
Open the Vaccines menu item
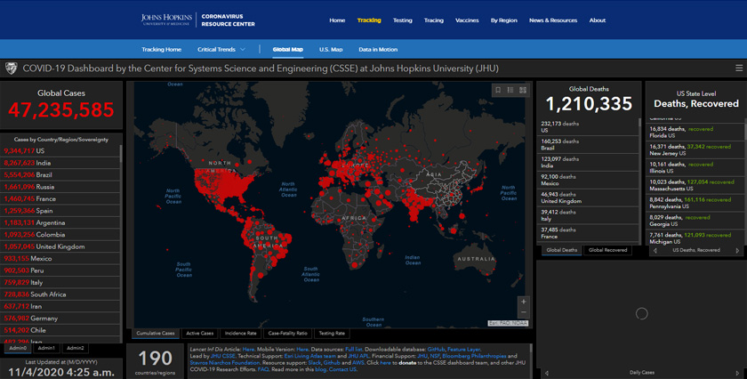pos(467,20)
